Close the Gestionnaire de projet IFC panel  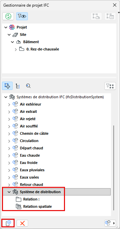(115, 5)
